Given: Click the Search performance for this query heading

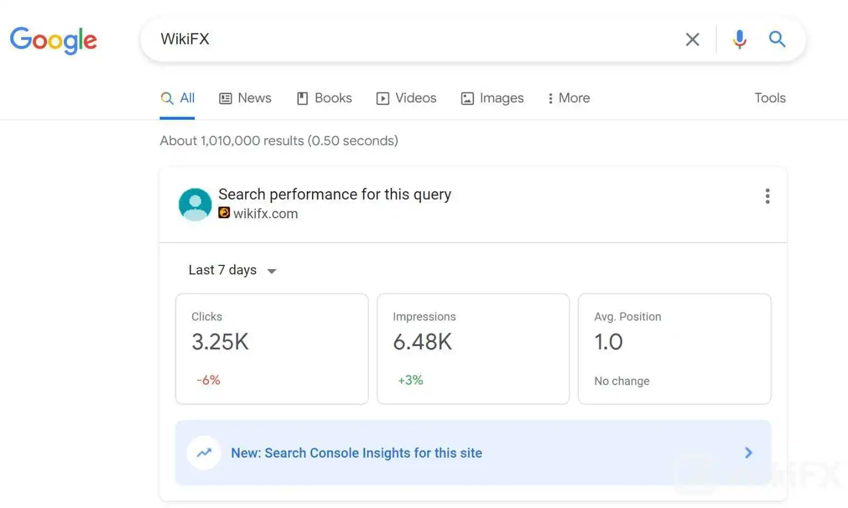Looking at the screenshot, I should (335, 194).
